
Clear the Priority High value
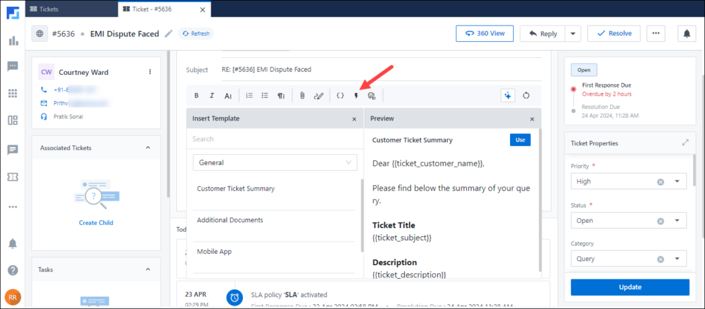coord(660,182)
